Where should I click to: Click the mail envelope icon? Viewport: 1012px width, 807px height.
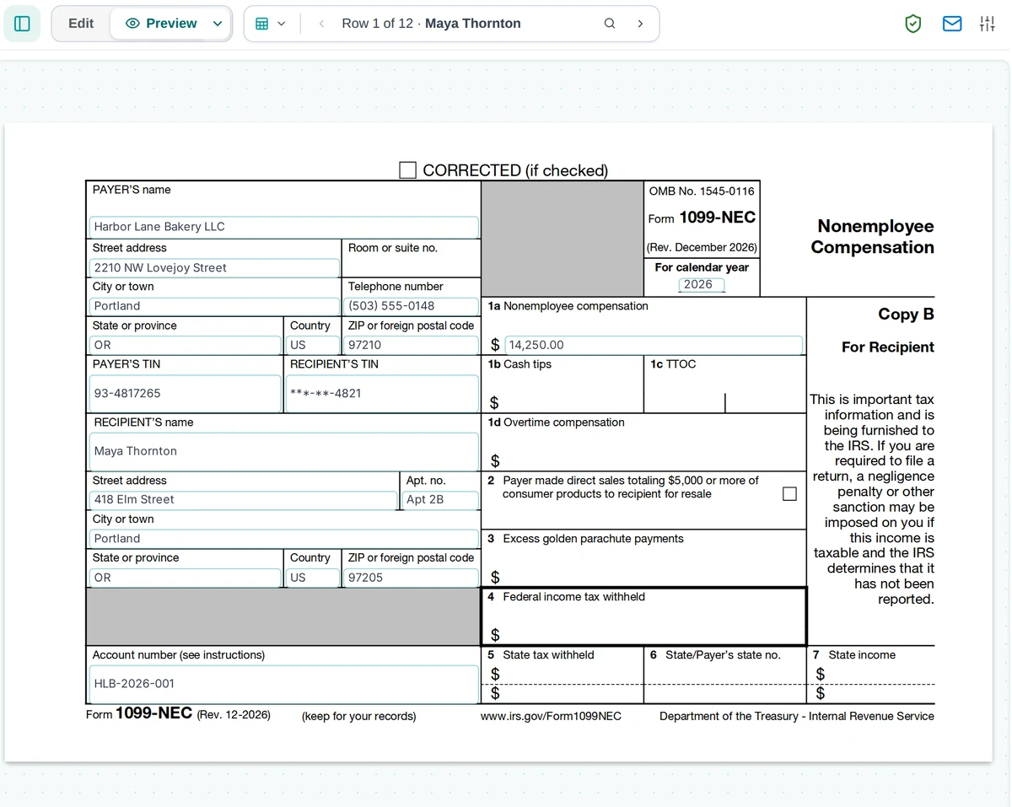click(952, 24)
